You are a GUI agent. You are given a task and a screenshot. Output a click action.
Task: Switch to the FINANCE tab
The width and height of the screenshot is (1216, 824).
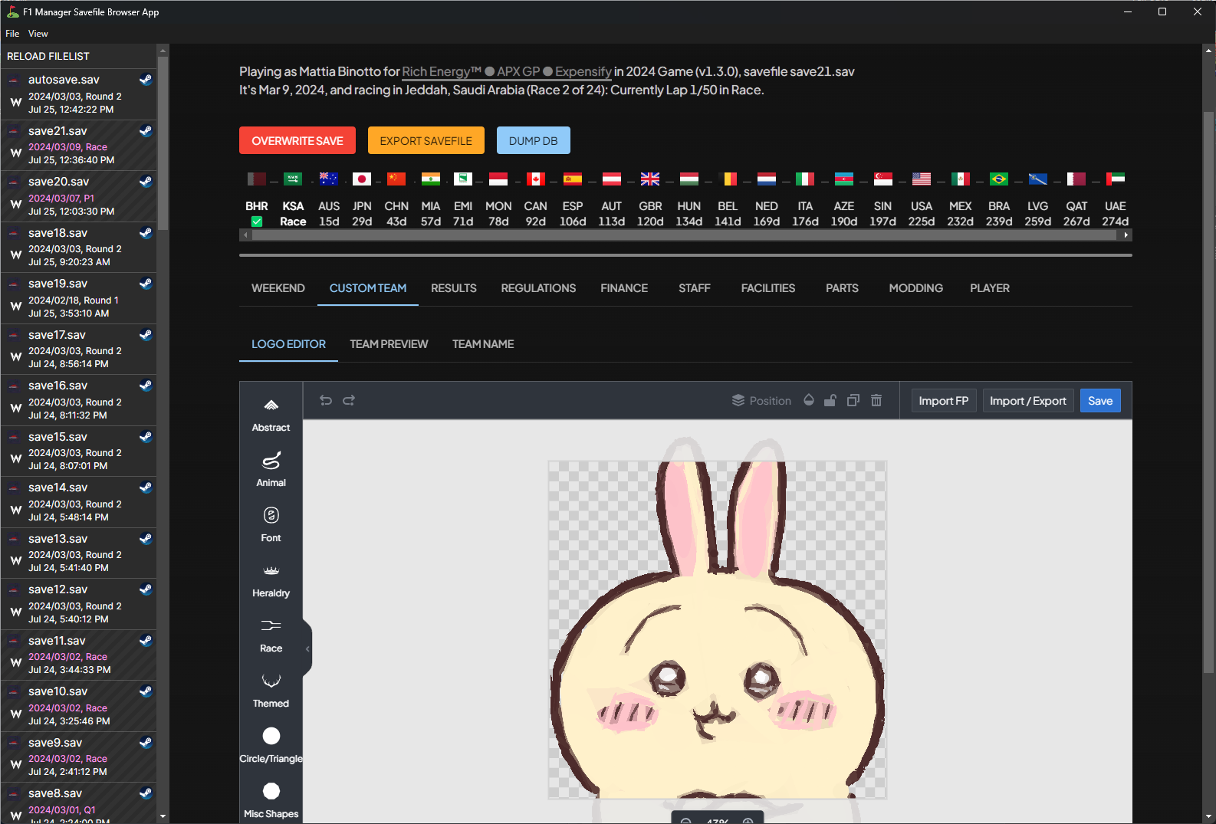point(624,288)
